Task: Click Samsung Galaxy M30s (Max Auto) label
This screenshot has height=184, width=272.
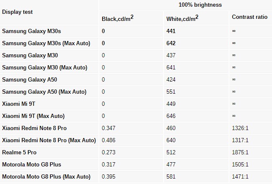Action: [46, 43]
